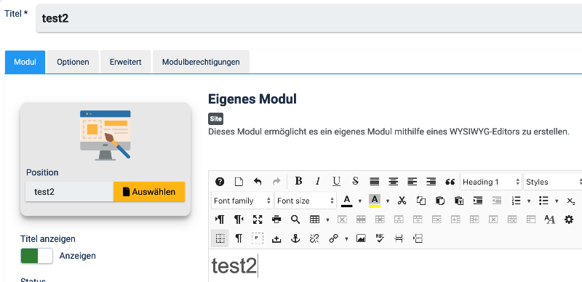
Task: Insert an anchor
Action: click(x=295, y=238)
